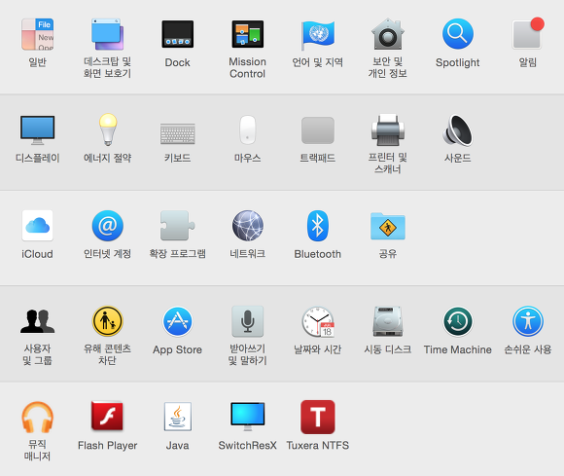
Task: Open 키보드 keyboard preferences
Action: (178, 133)
